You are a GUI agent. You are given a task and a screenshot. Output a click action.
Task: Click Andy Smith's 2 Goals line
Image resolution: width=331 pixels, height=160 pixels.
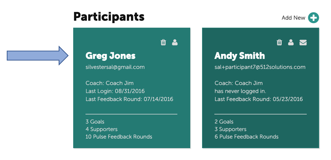click(x=224, y=122)
